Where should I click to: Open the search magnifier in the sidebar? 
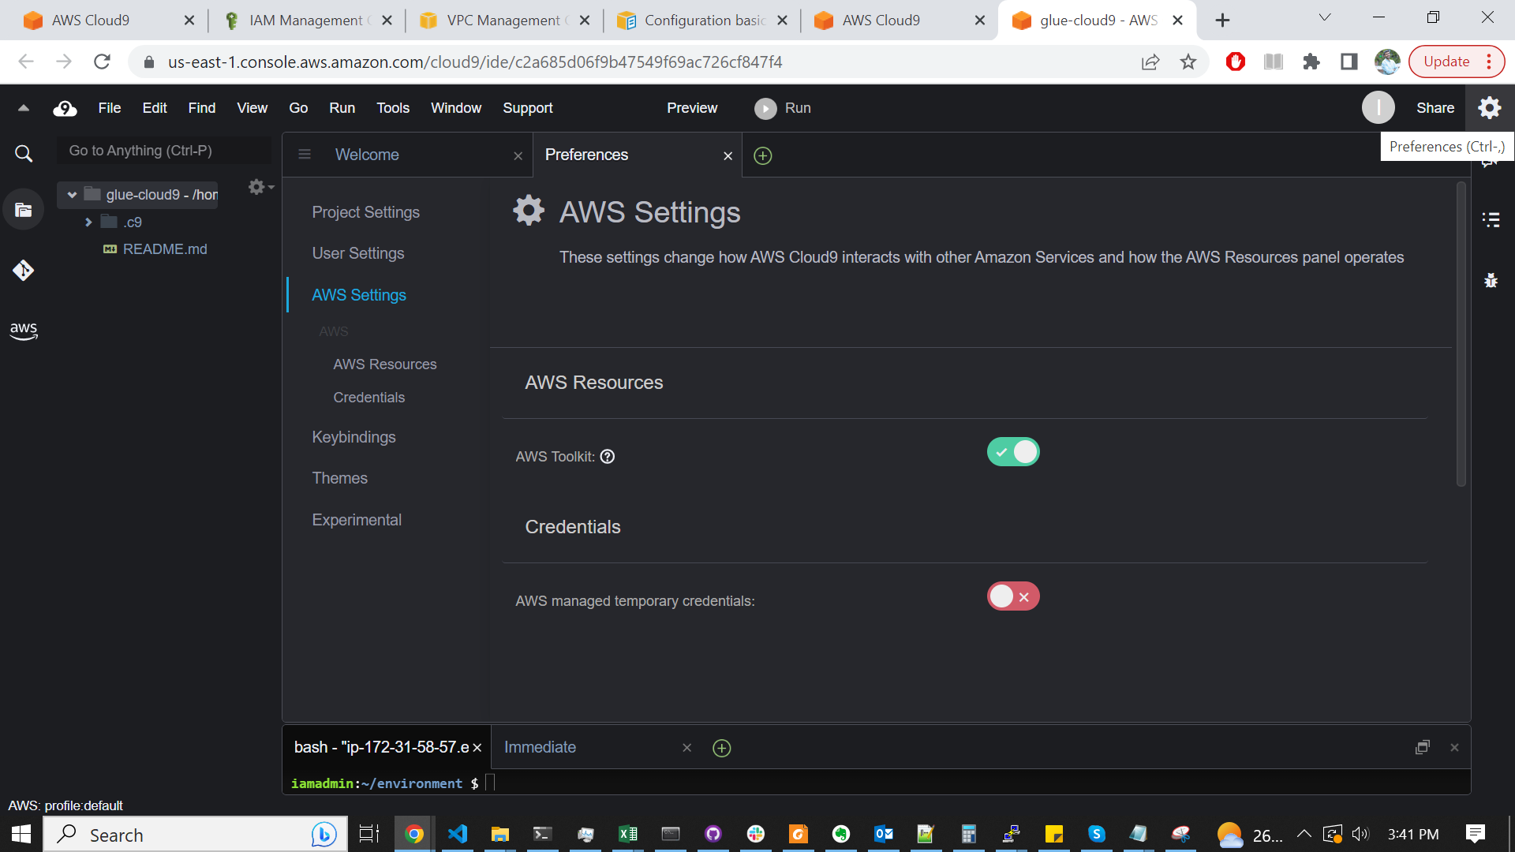click(x=24, y=153)
